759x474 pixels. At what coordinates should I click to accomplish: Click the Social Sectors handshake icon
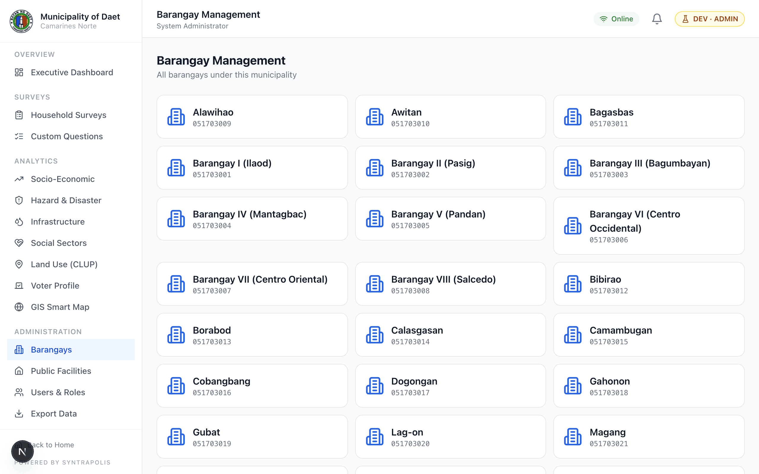click(19, 243)
